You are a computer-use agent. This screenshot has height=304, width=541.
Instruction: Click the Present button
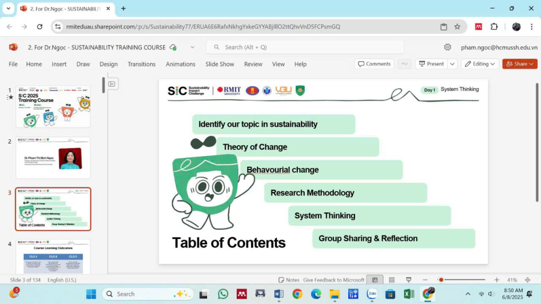[x=431, y=64]
